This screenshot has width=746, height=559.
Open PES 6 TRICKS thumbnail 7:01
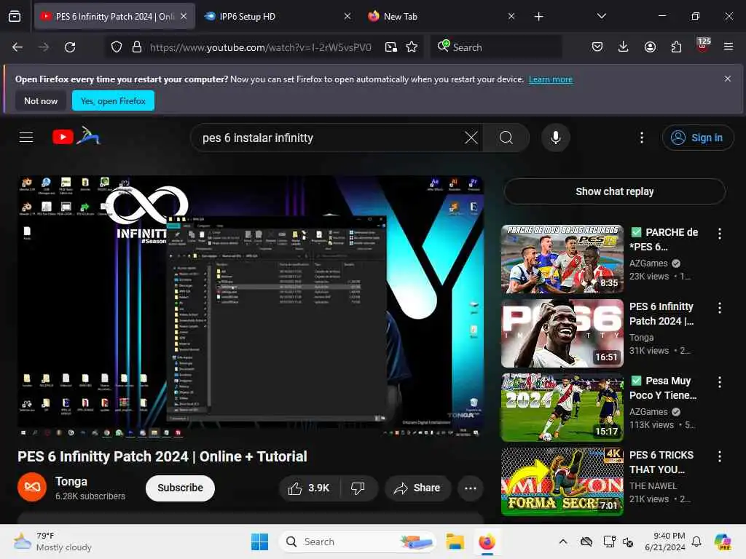(x=562, y=482)
